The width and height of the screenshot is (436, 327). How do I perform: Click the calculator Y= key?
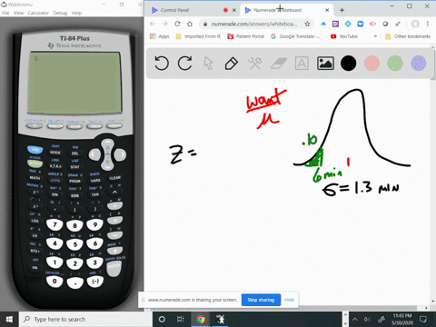coord(35,125)
